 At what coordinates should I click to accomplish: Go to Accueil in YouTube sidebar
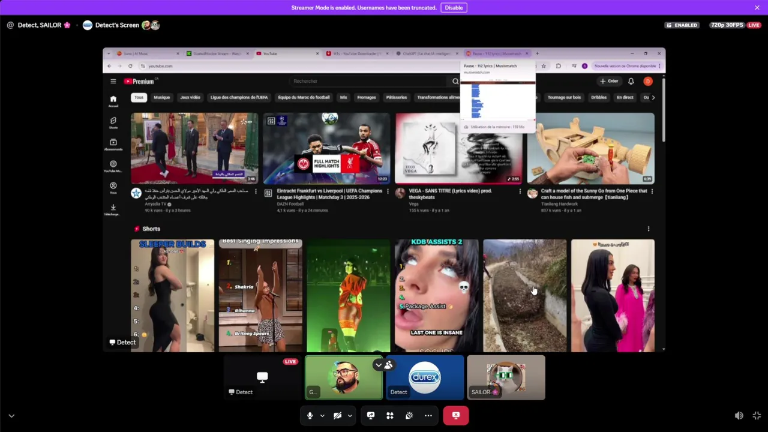pyautogui.click(x=113, y=101)
